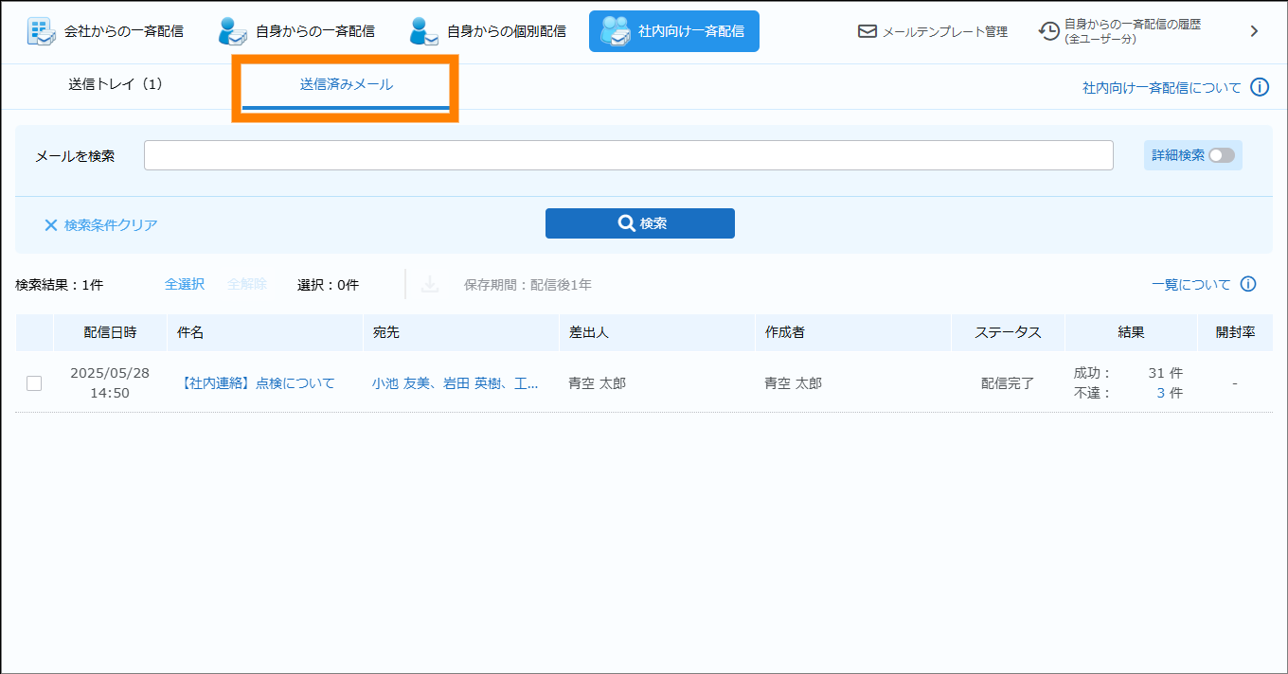Click 全選択 to select all emails
This screenshot has width=1288, height=674.
(x=185, y=284)
